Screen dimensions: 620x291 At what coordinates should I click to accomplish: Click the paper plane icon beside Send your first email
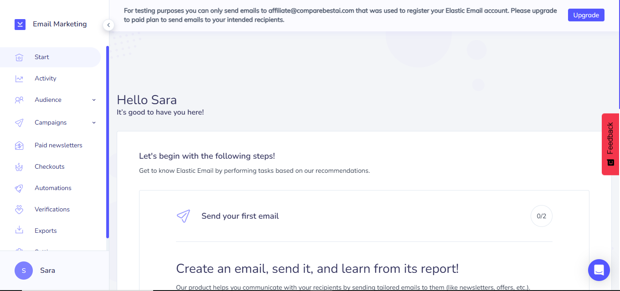(x=183, y=216)
